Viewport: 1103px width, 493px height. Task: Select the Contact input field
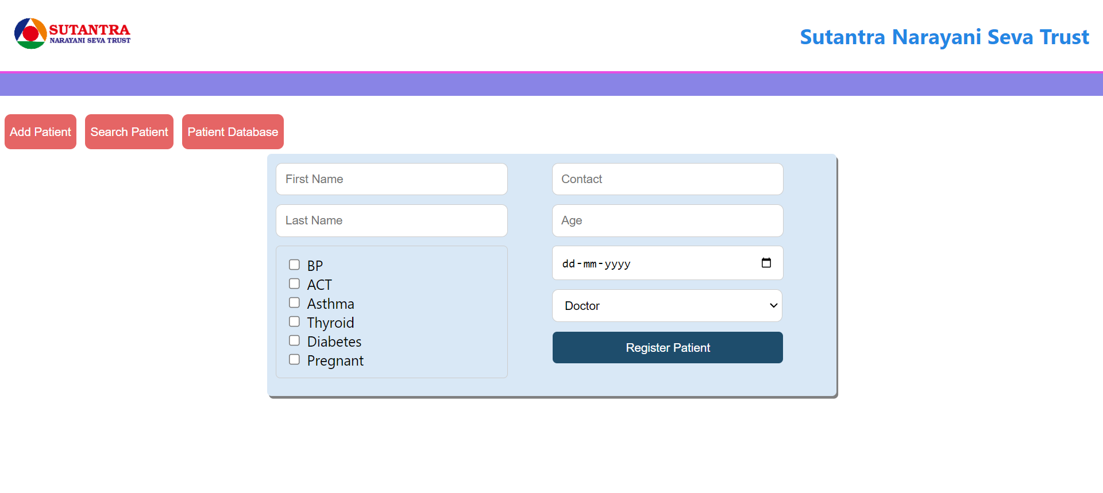point(667,179)
